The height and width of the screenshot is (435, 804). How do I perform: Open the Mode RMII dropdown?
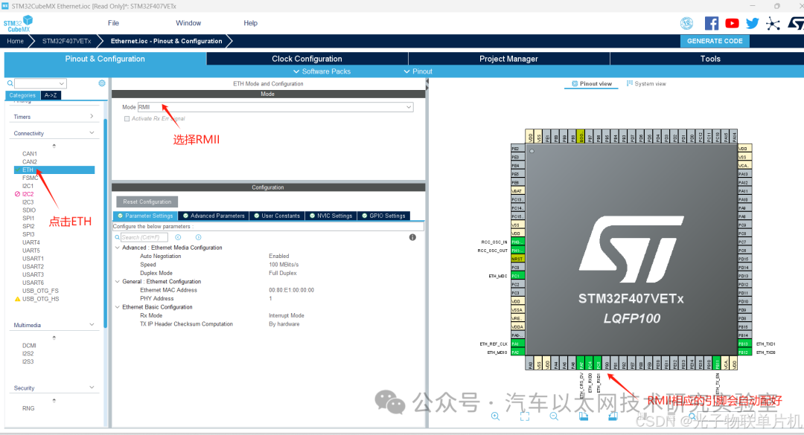tap(408, 106)
